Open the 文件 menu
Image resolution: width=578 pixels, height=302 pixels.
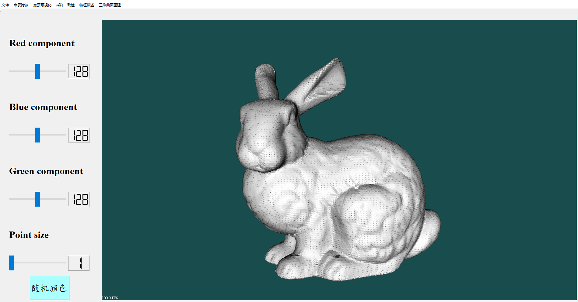click(5, 5)
